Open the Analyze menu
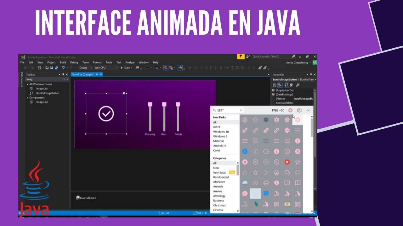403x226 pixels. tap(130, 62)
